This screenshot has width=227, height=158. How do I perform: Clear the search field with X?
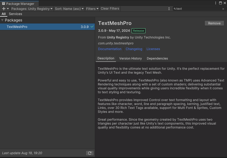[223, 9]
